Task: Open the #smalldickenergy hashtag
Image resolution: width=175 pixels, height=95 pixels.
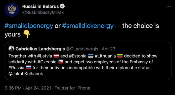Action: [88, 26]
